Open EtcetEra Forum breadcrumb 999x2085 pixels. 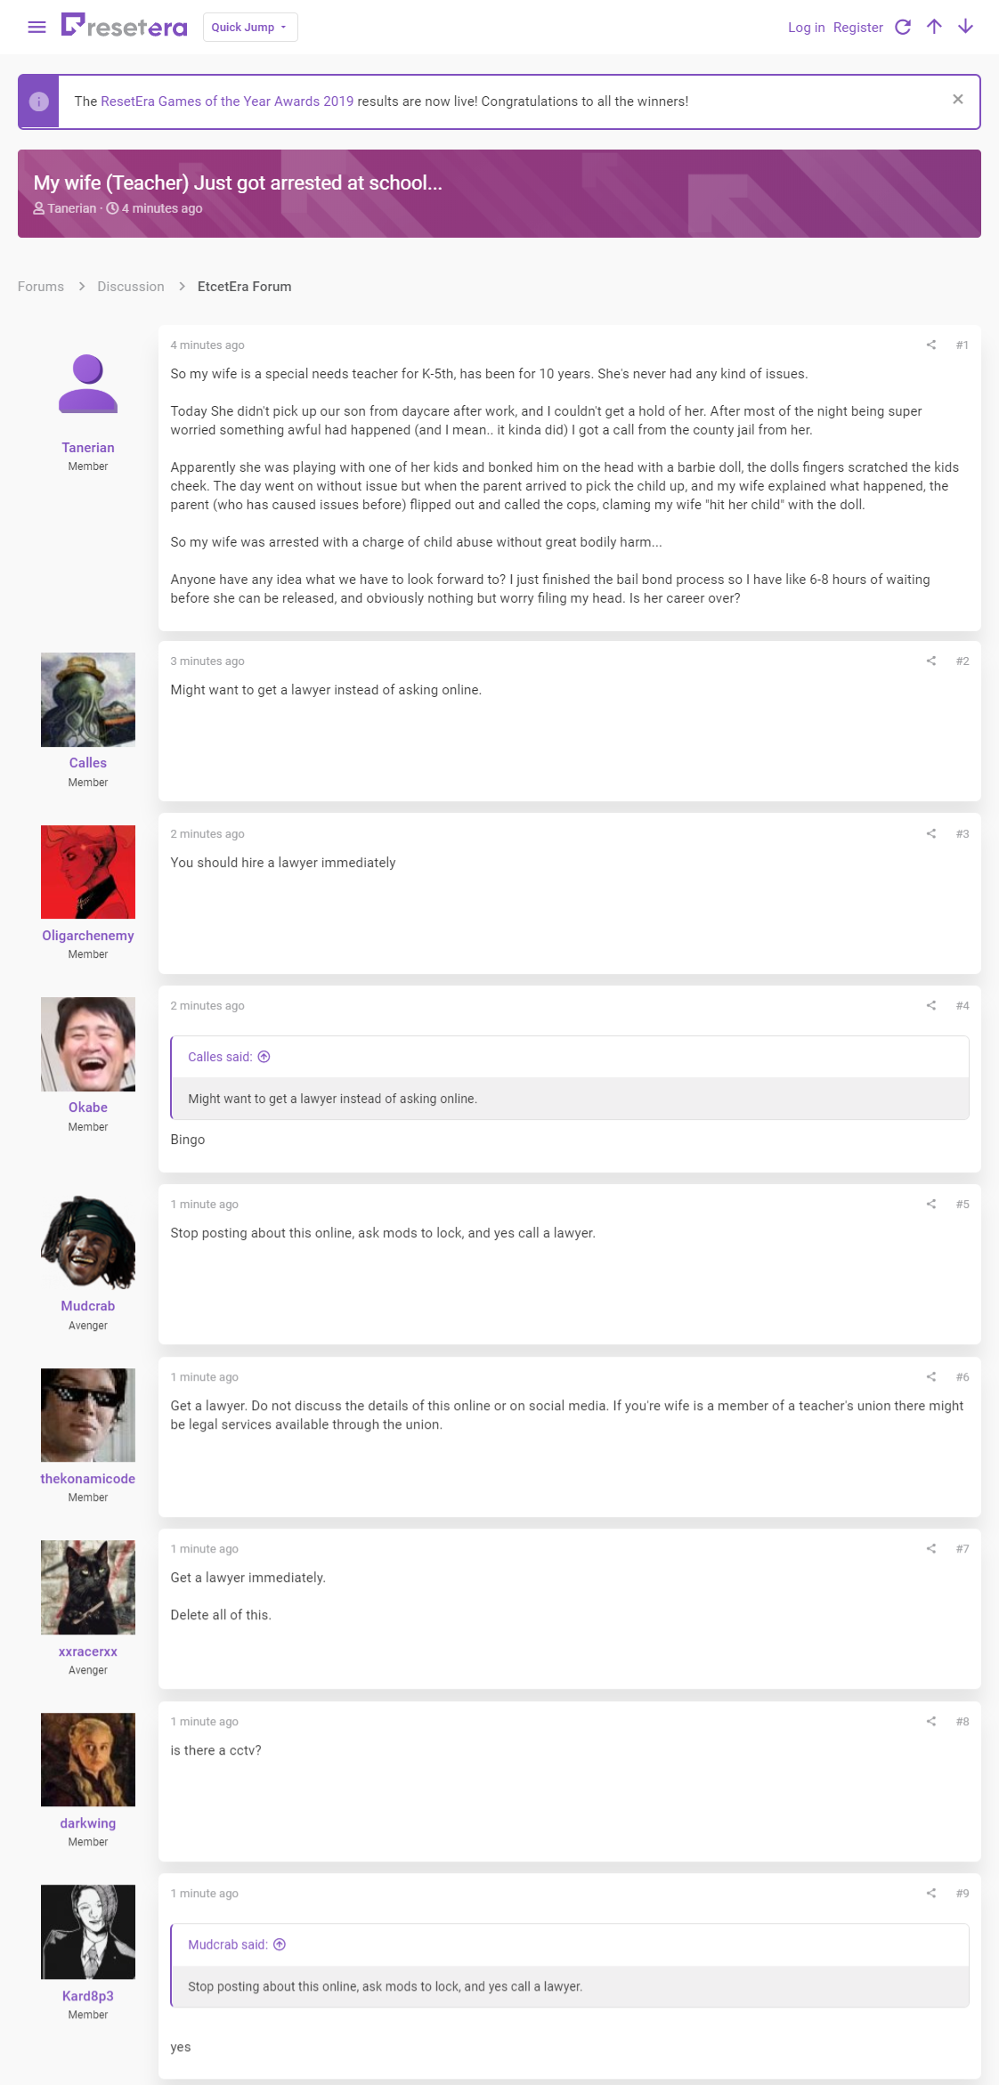point(245,287)
